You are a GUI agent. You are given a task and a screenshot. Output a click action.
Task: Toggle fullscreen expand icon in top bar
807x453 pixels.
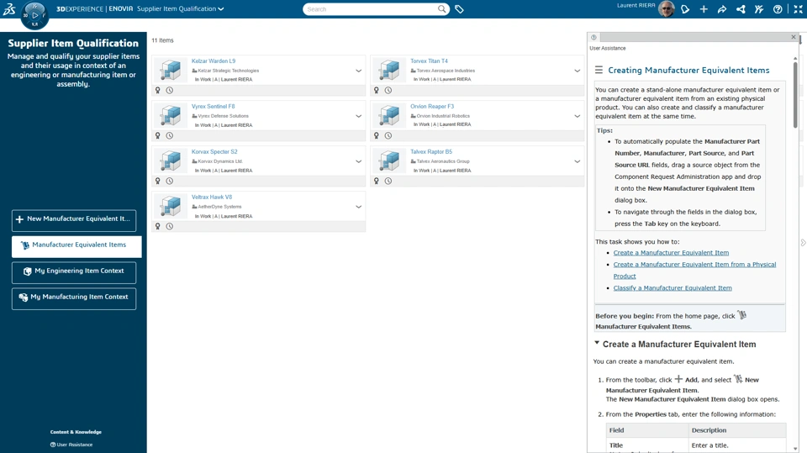[x=799, y=9]
